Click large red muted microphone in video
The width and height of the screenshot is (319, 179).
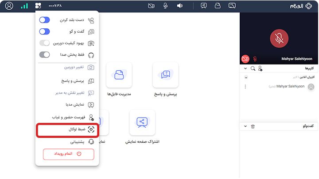(x=279, y=38)
